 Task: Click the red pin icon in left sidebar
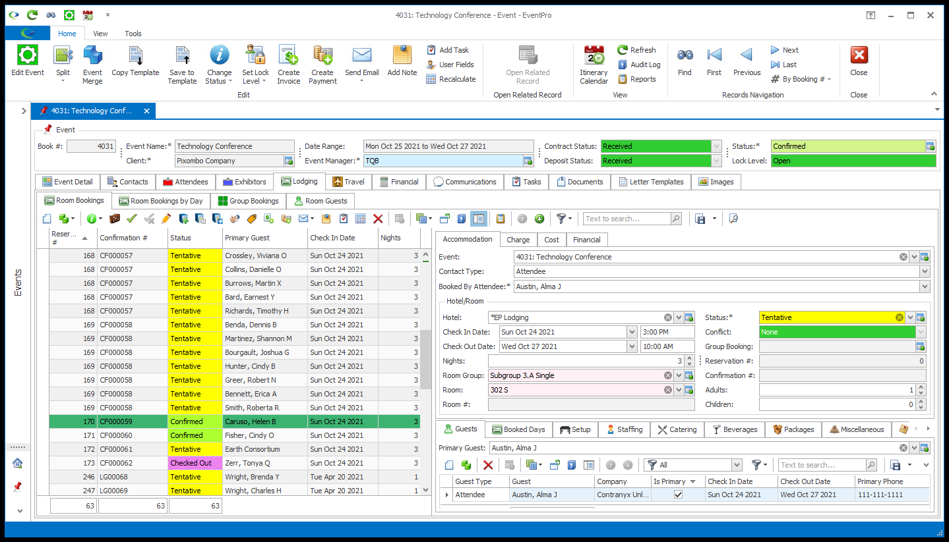tap(18, 487)
